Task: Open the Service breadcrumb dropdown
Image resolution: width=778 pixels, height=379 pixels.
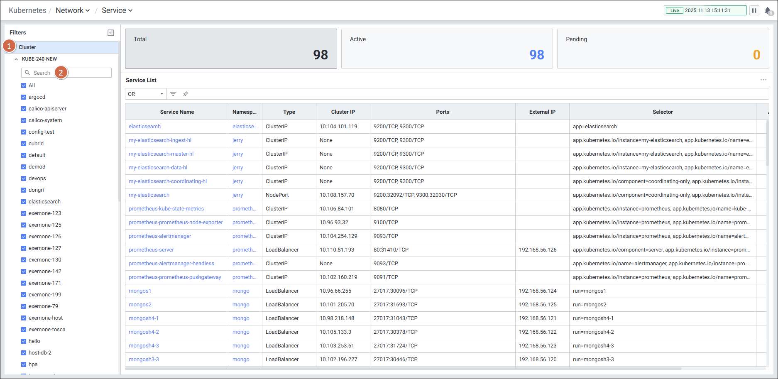Action: coord(117,10)
